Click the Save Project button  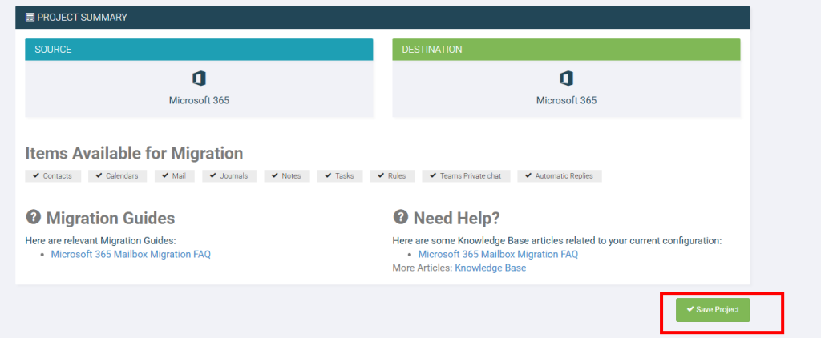[x=713, y=310]
